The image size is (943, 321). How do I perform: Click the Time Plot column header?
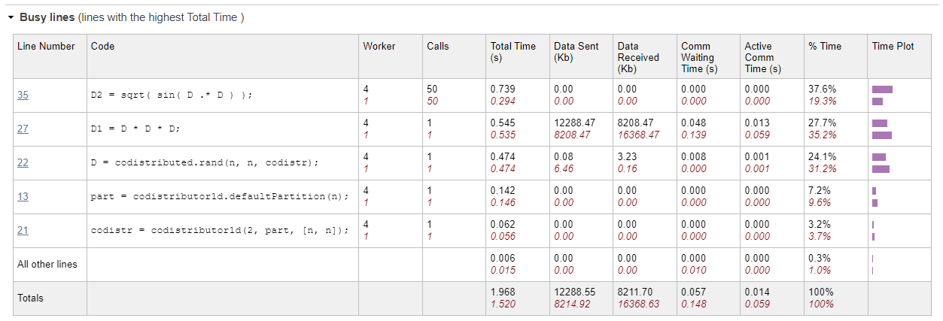(x=893, y=47)
